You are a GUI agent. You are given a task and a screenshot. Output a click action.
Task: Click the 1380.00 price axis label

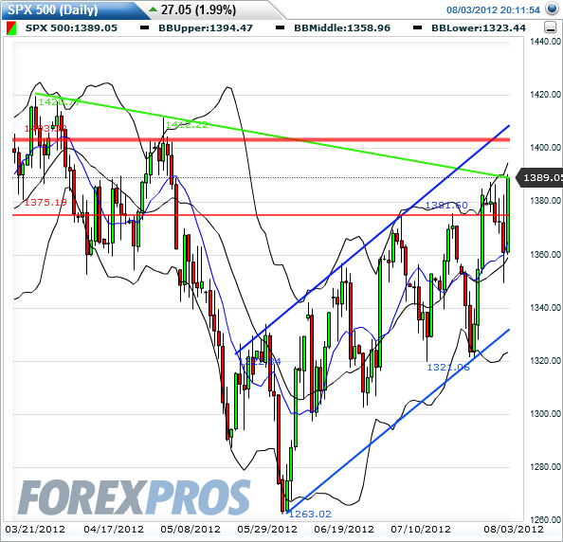click(x=545, y=200)
